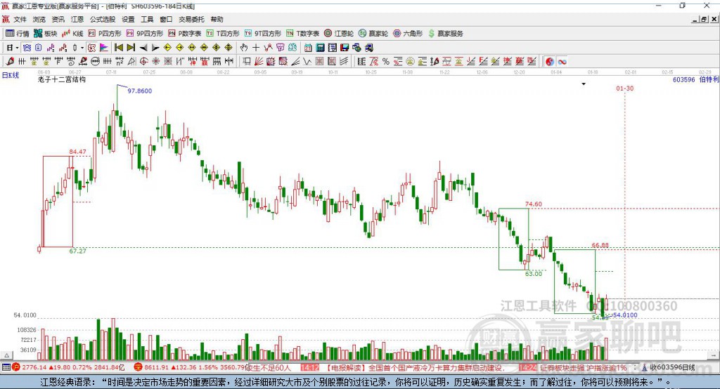The height and width of the screenshot is (389, 720).
Task: Click the up-triangle button beside volume panel
Action: point(6,355)
